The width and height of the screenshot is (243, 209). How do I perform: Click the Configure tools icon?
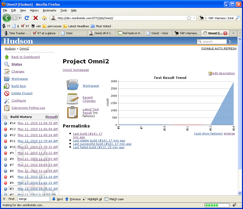tap(7, 101)
